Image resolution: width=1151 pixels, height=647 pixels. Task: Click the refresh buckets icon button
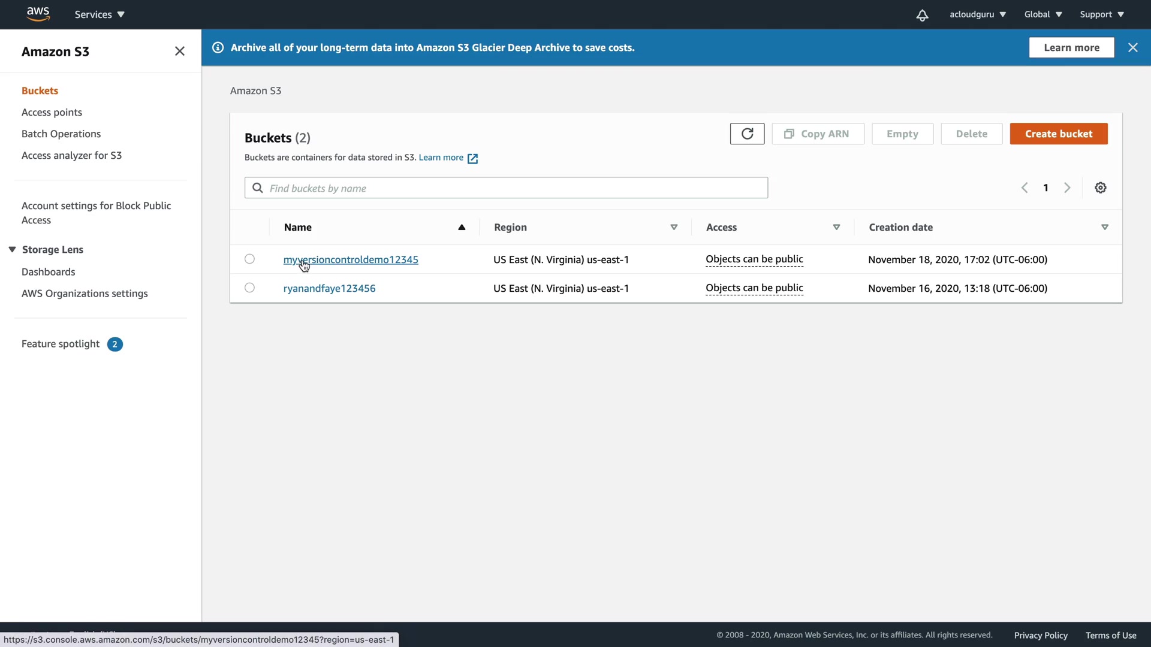pos(747,134)
